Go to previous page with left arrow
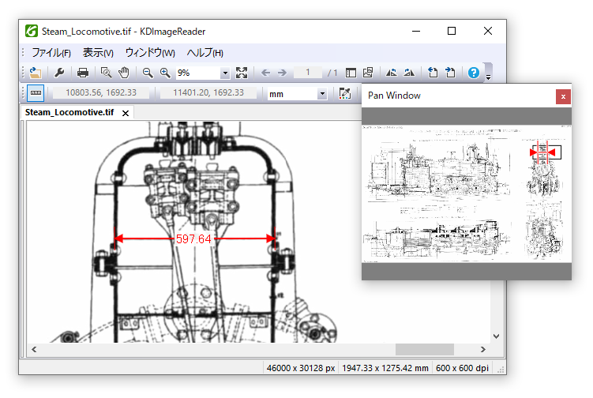The width and height of the screenshot is (593, 398). coord(265,73)
